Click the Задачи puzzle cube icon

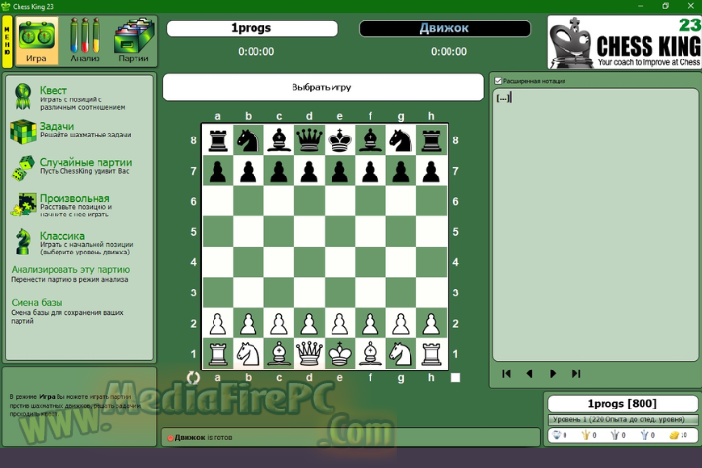[22, 132]
